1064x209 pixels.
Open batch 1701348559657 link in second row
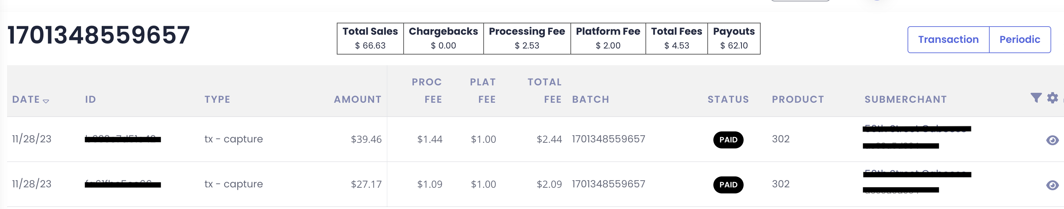point(608,184)
